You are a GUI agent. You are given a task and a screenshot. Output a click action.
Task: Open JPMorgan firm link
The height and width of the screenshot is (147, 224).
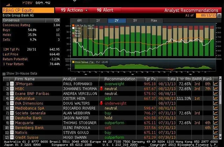(x=23, y=84)
